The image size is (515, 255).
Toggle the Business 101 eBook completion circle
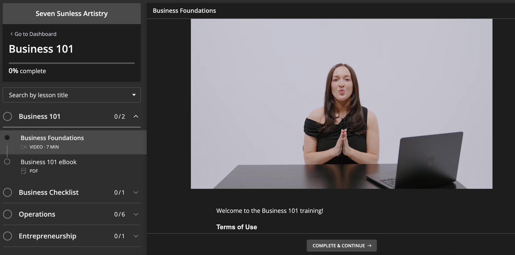pos(7,162)
